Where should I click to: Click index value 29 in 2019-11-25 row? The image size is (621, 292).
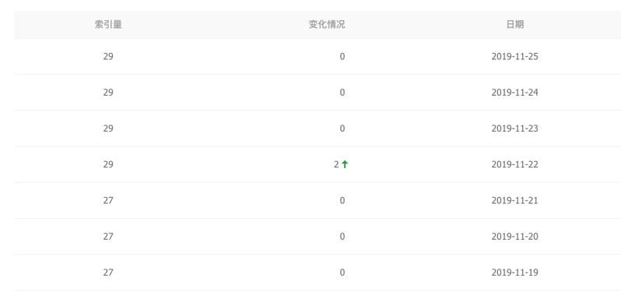[108, 56]
